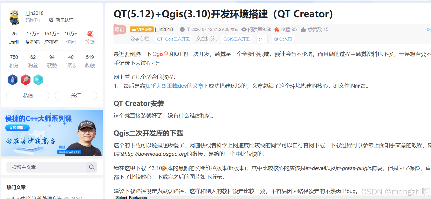Click the small search icon after Qgis
This screenshot has width=431, height=199.
click(x=166, y=53)
